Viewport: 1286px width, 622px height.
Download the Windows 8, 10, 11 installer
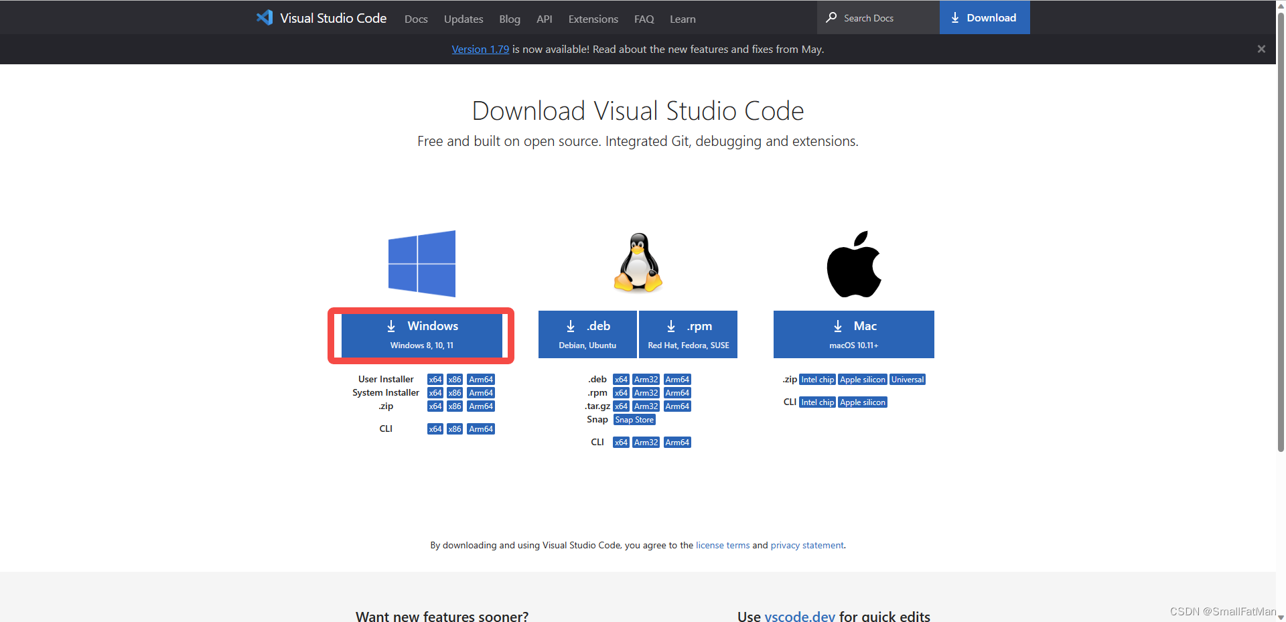click(422, 334)
